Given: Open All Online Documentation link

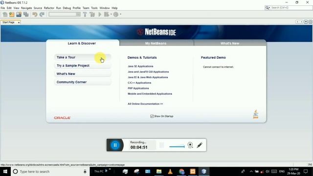Looking at the screenshot, I should coord(145,104).
